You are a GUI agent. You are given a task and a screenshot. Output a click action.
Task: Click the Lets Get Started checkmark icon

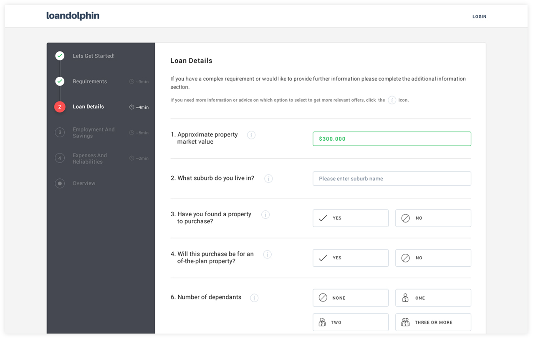tap(60, 56)
